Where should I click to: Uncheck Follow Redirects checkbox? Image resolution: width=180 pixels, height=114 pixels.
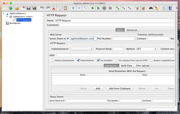coord(78,60)
